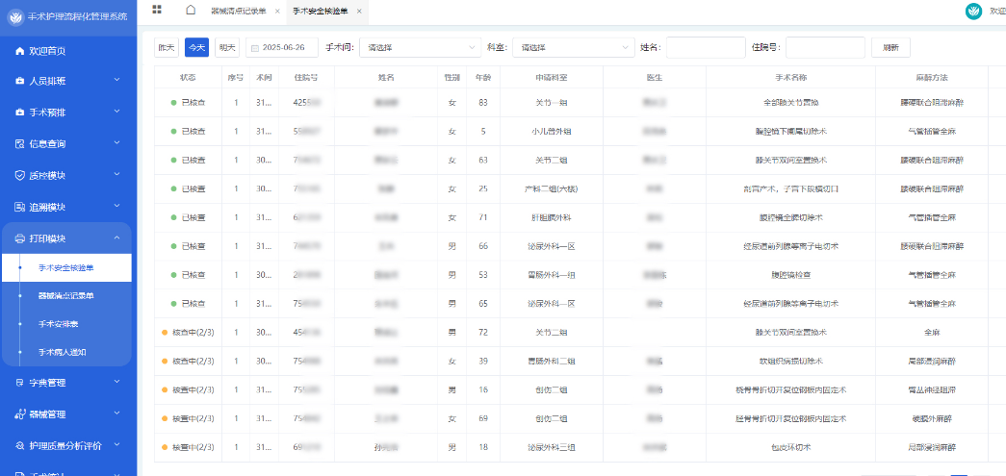Click the 胃肠外科一组 department cell
1006x476 pixels.
click(x=551, y=275)
